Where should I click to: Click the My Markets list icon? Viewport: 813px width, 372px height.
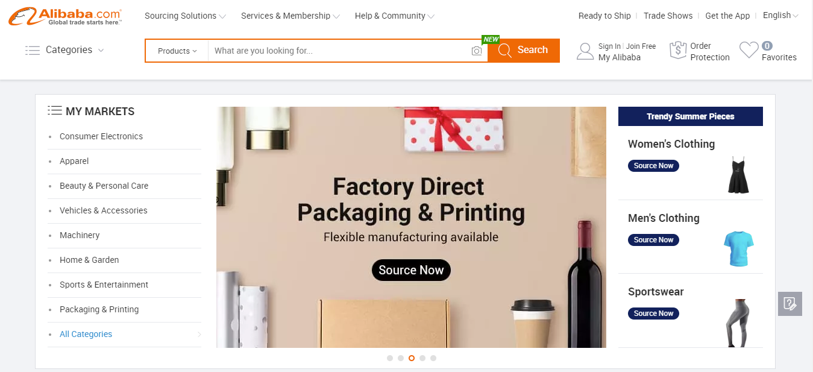[x=55, y=111]
